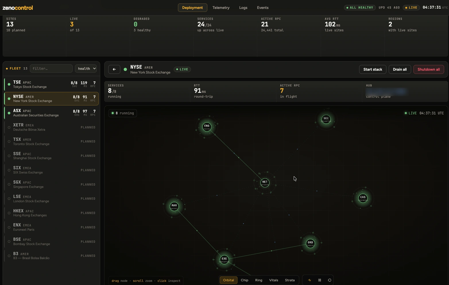This screenshot has width=449, height=285.
Task: Select the SSE Shanghai Stock Exchange row
Action: tap(51, 156)
